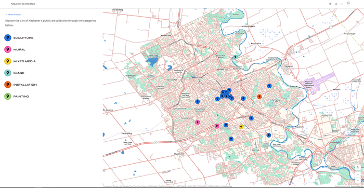
Task: Open the city logo in header
Action: (x=348, y=4)
